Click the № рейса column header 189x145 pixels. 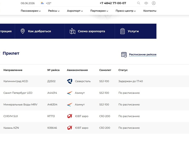pyautogui.click(x=53, y=70)
